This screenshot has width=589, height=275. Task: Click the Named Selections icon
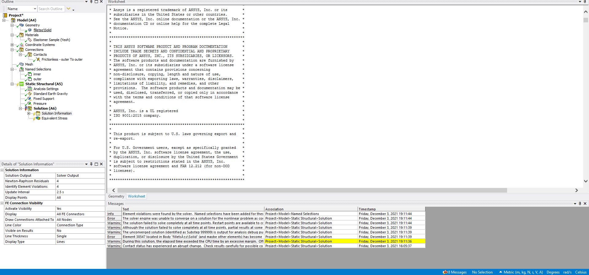pyautogui.click(x=21, y=69)
